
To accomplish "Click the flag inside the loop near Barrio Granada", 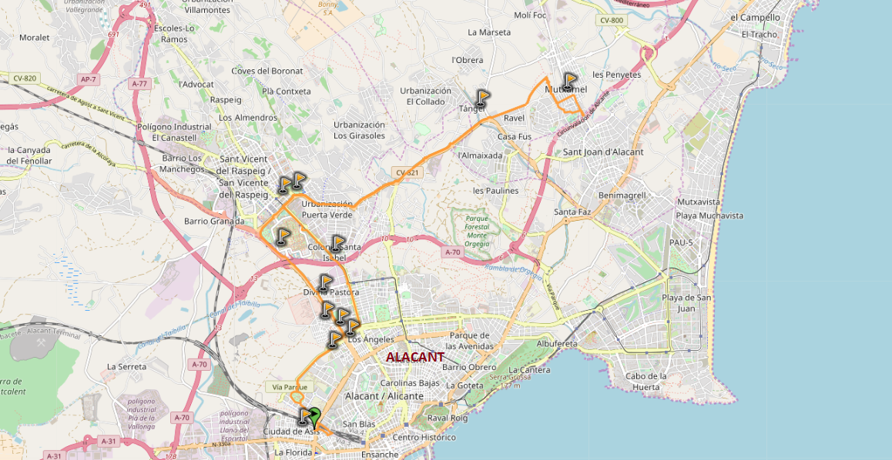I will [282, 237].
